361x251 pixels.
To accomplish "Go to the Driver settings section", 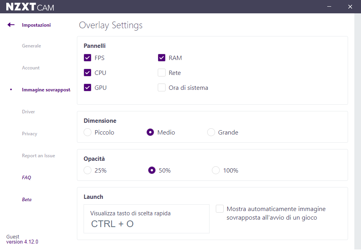I will click(29, 112).
